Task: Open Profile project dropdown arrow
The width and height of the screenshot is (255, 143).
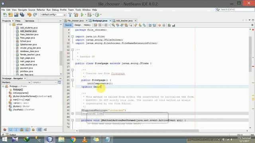Action: (101, 15)
